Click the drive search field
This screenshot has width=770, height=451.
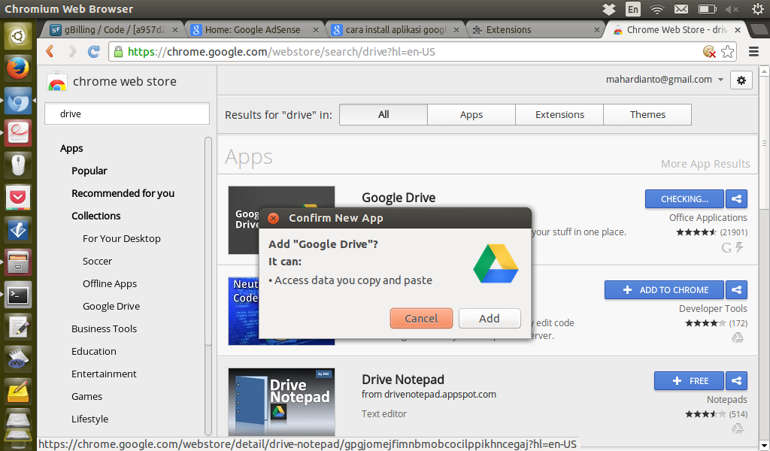point(127,114)
